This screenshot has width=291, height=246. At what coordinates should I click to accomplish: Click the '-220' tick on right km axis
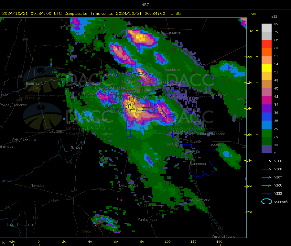[249, 212]
